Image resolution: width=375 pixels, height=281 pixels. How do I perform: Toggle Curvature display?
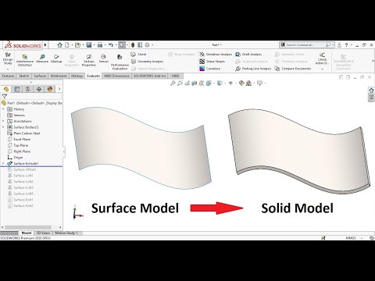210,69
